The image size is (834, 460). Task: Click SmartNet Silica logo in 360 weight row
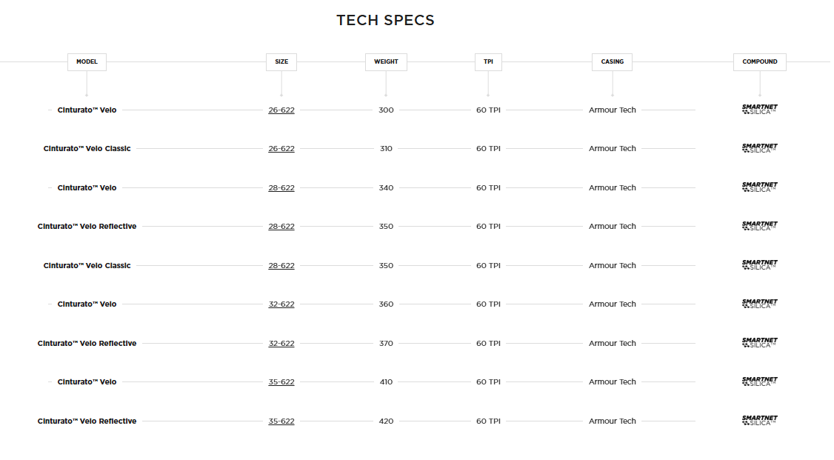click(759, 304)
